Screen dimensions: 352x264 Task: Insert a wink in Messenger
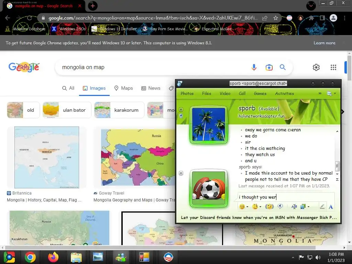click(255, 207)
